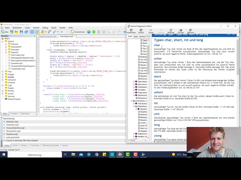
Task: Open the Extras menu
Action: click(x=53, y=27)
